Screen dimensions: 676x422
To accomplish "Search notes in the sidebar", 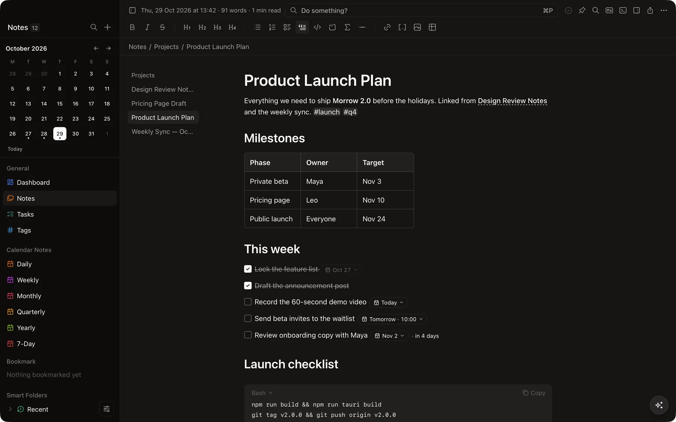I will 94,27.
